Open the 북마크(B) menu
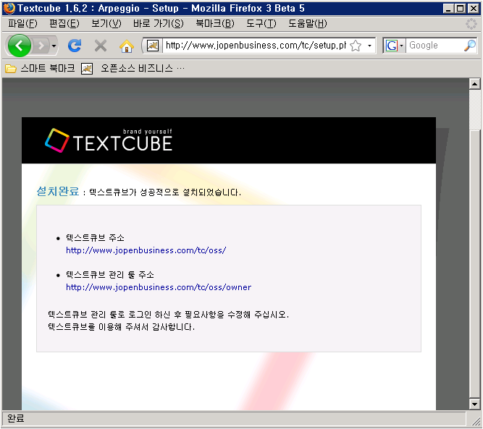The image size is (483, 429). point(215,23)
